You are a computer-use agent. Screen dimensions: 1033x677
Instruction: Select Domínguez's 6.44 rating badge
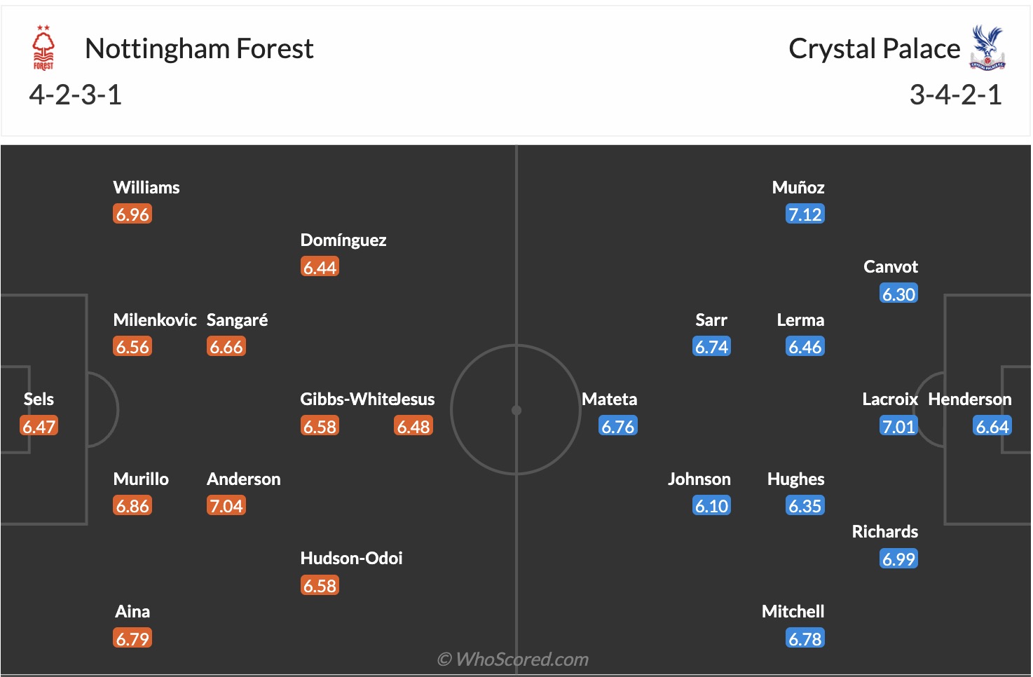click(x=320, y=268)
